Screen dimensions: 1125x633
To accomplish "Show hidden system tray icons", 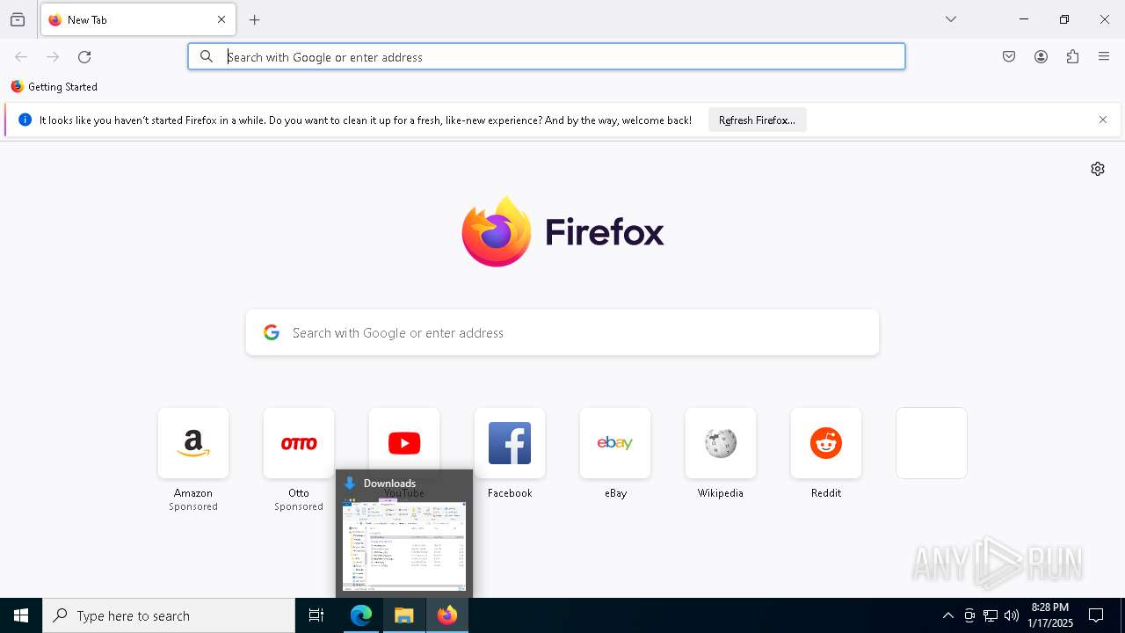I will click(x=947, y=615).
